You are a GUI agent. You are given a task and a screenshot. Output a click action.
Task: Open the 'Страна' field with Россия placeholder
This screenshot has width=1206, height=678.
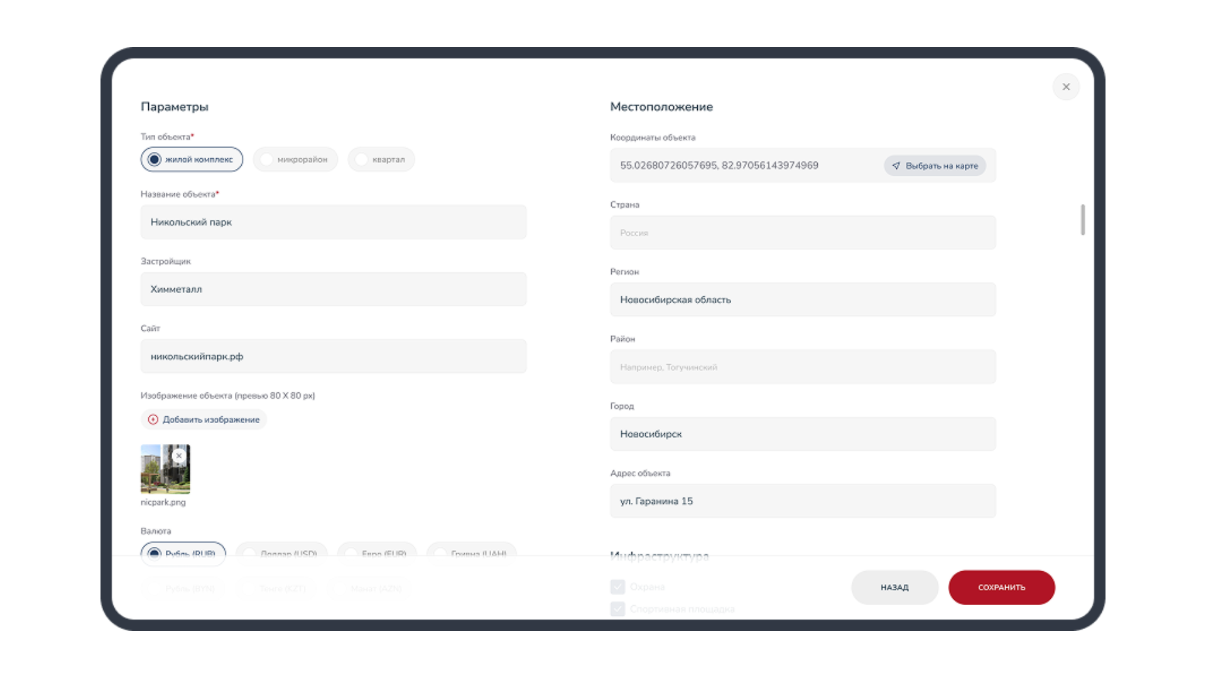tap(803, 233)
